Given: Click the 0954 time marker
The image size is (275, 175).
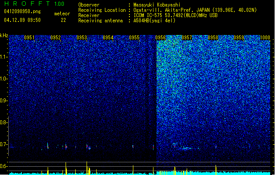Looking at the screenshot, I should point(108,38).
